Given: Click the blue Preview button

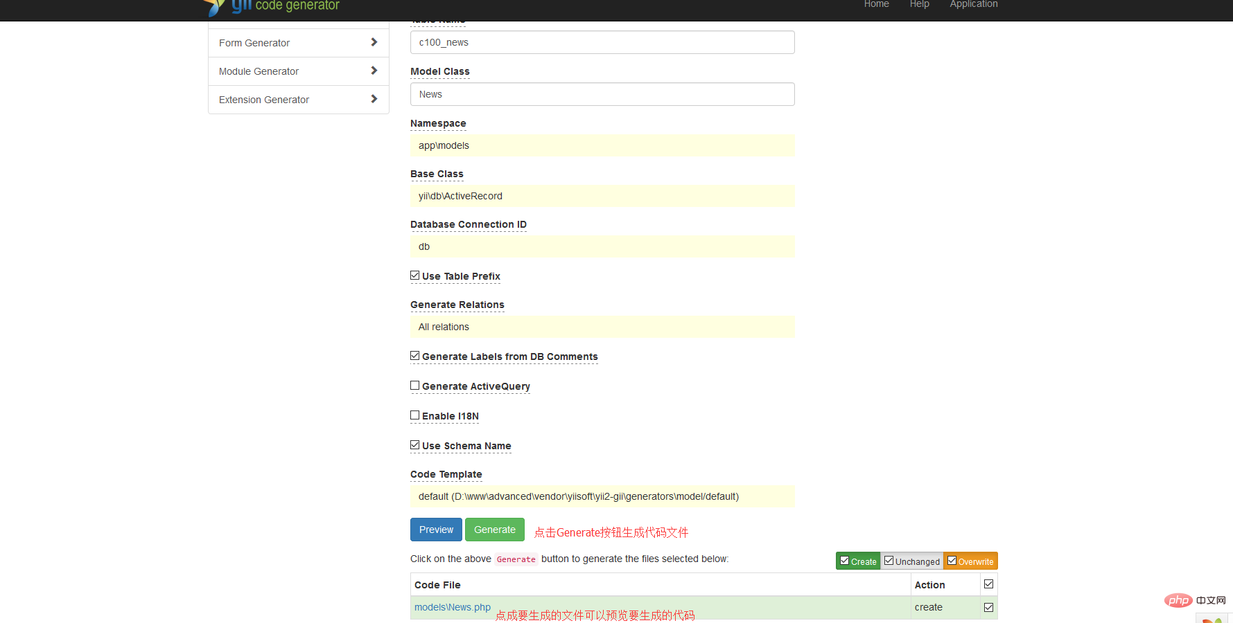Looking at the screenshot, I should 436,530.
